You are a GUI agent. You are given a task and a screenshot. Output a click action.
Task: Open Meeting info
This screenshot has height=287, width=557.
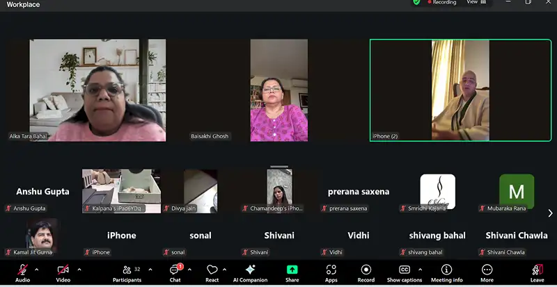click(446, 270)
